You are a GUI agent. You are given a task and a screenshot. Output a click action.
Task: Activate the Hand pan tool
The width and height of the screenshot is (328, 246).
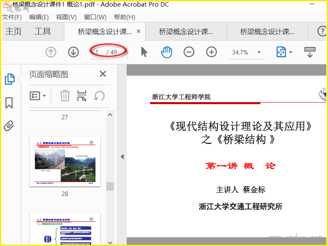[x=166, y=52]
